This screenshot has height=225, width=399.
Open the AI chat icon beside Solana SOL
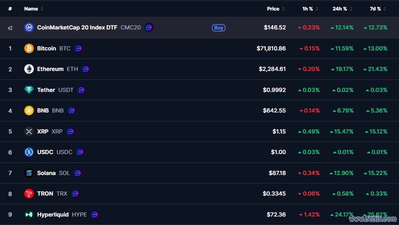tap(78, 173)
